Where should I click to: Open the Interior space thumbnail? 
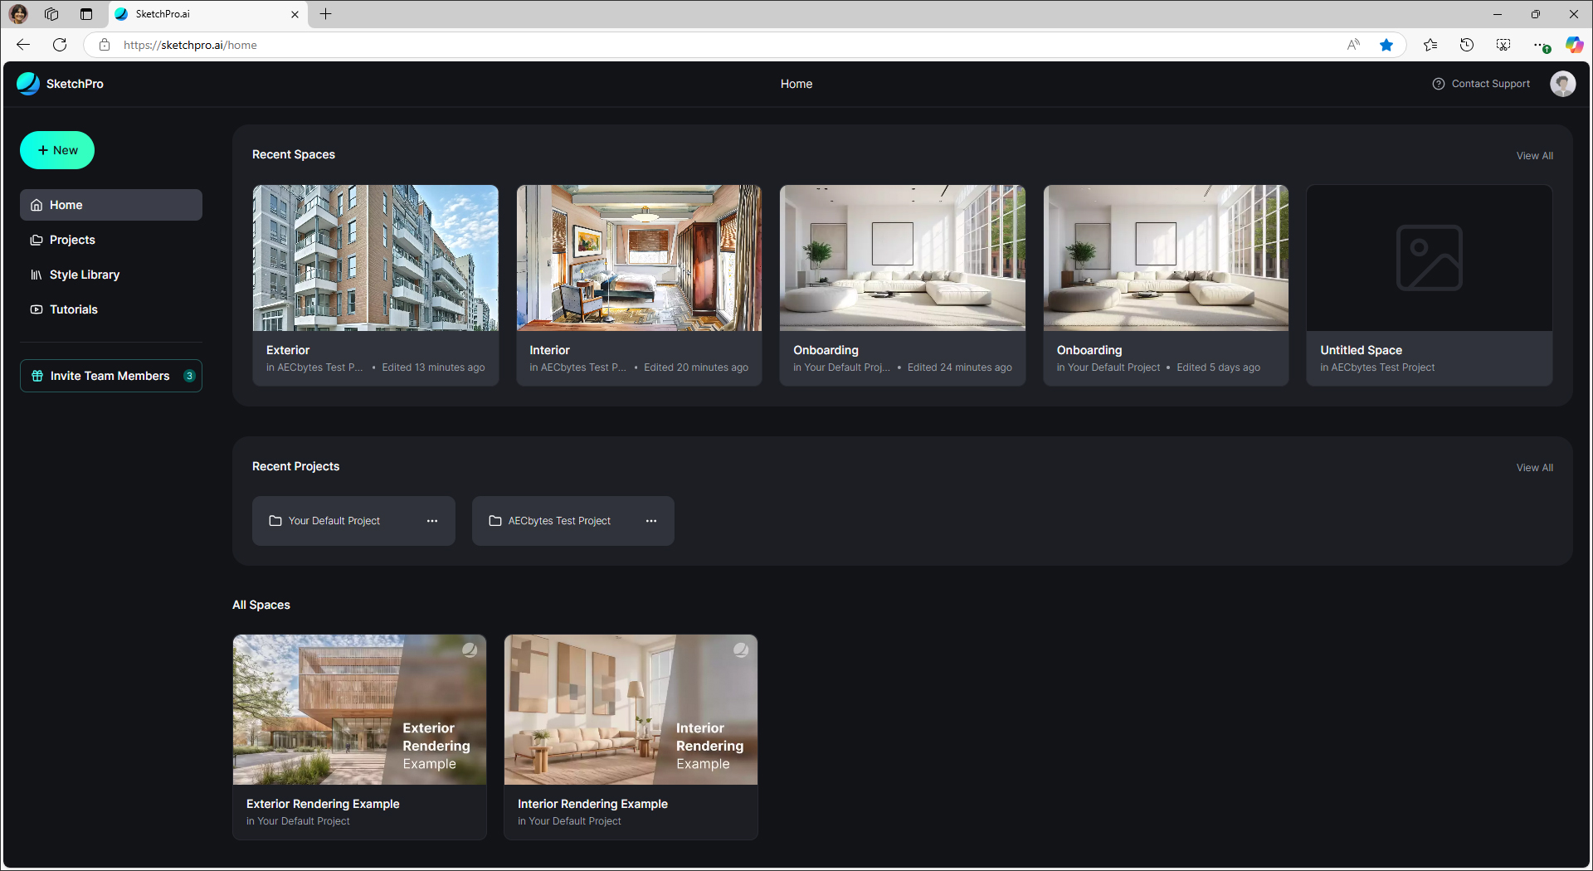639,258
